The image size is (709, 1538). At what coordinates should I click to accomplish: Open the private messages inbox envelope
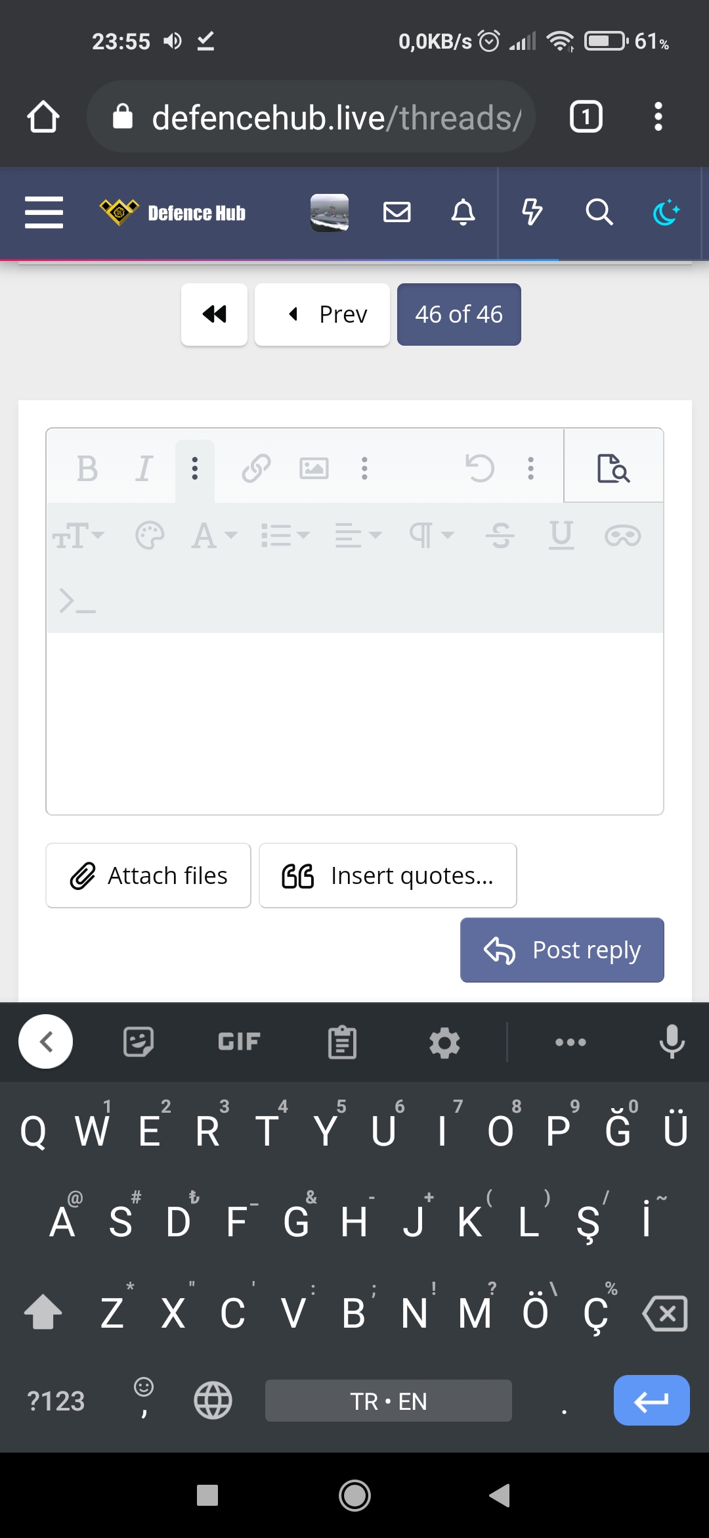click(x=397, y=212)
